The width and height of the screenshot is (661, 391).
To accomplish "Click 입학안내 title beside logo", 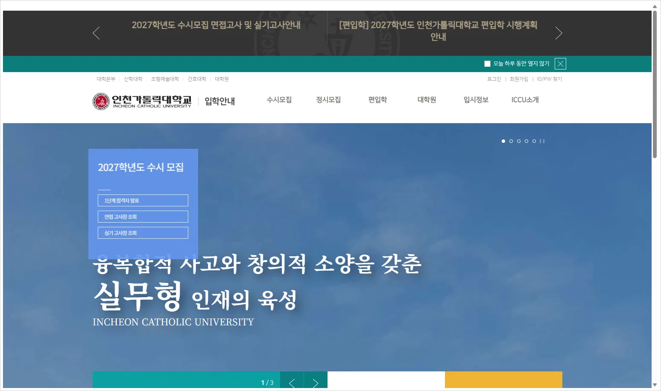I will pos(220,101).
